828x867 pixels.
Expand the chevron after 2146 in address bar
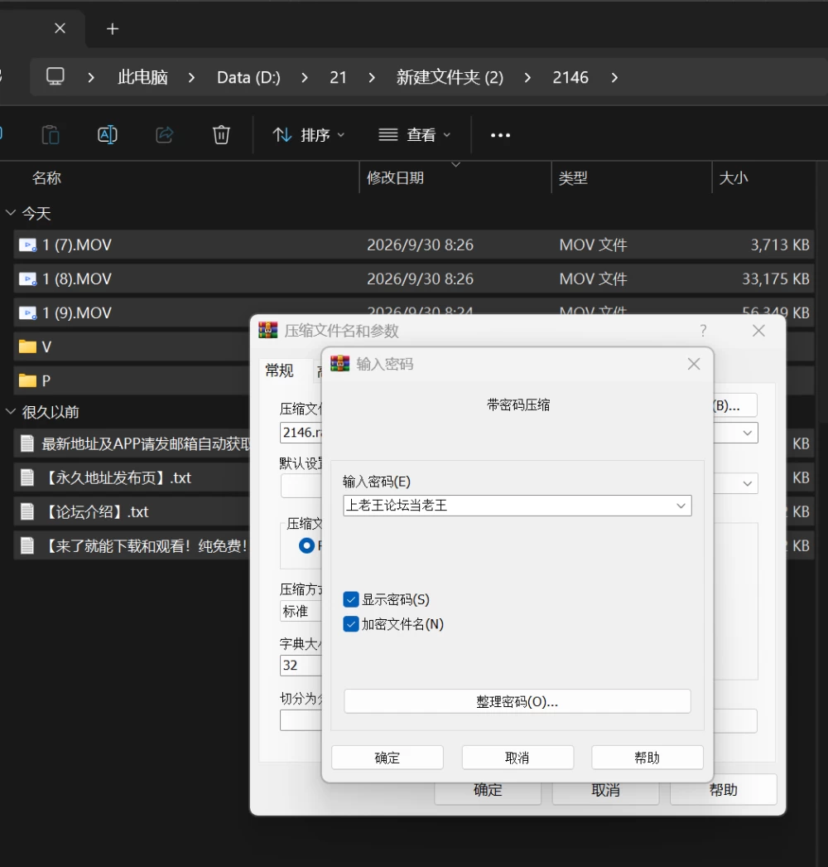pyautogui.click(x=614, y=77)
